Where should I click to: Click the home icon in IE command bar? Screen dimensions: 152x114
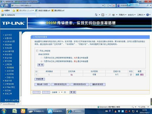pos(96,15)
